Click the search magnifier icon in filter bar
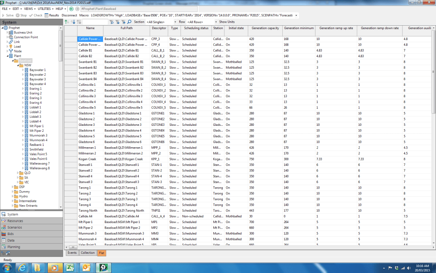Viewport: 436px width, 273px height. click(129, 22)
